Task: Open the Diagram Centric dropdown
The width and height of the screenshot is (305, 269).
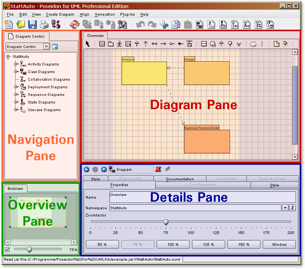Action: tap(46, 46)
